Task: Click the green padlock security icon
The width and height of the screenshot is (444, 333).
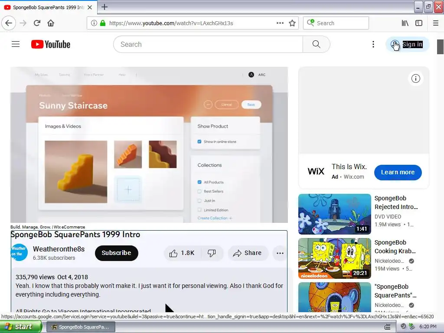Action: coord(103,23)
